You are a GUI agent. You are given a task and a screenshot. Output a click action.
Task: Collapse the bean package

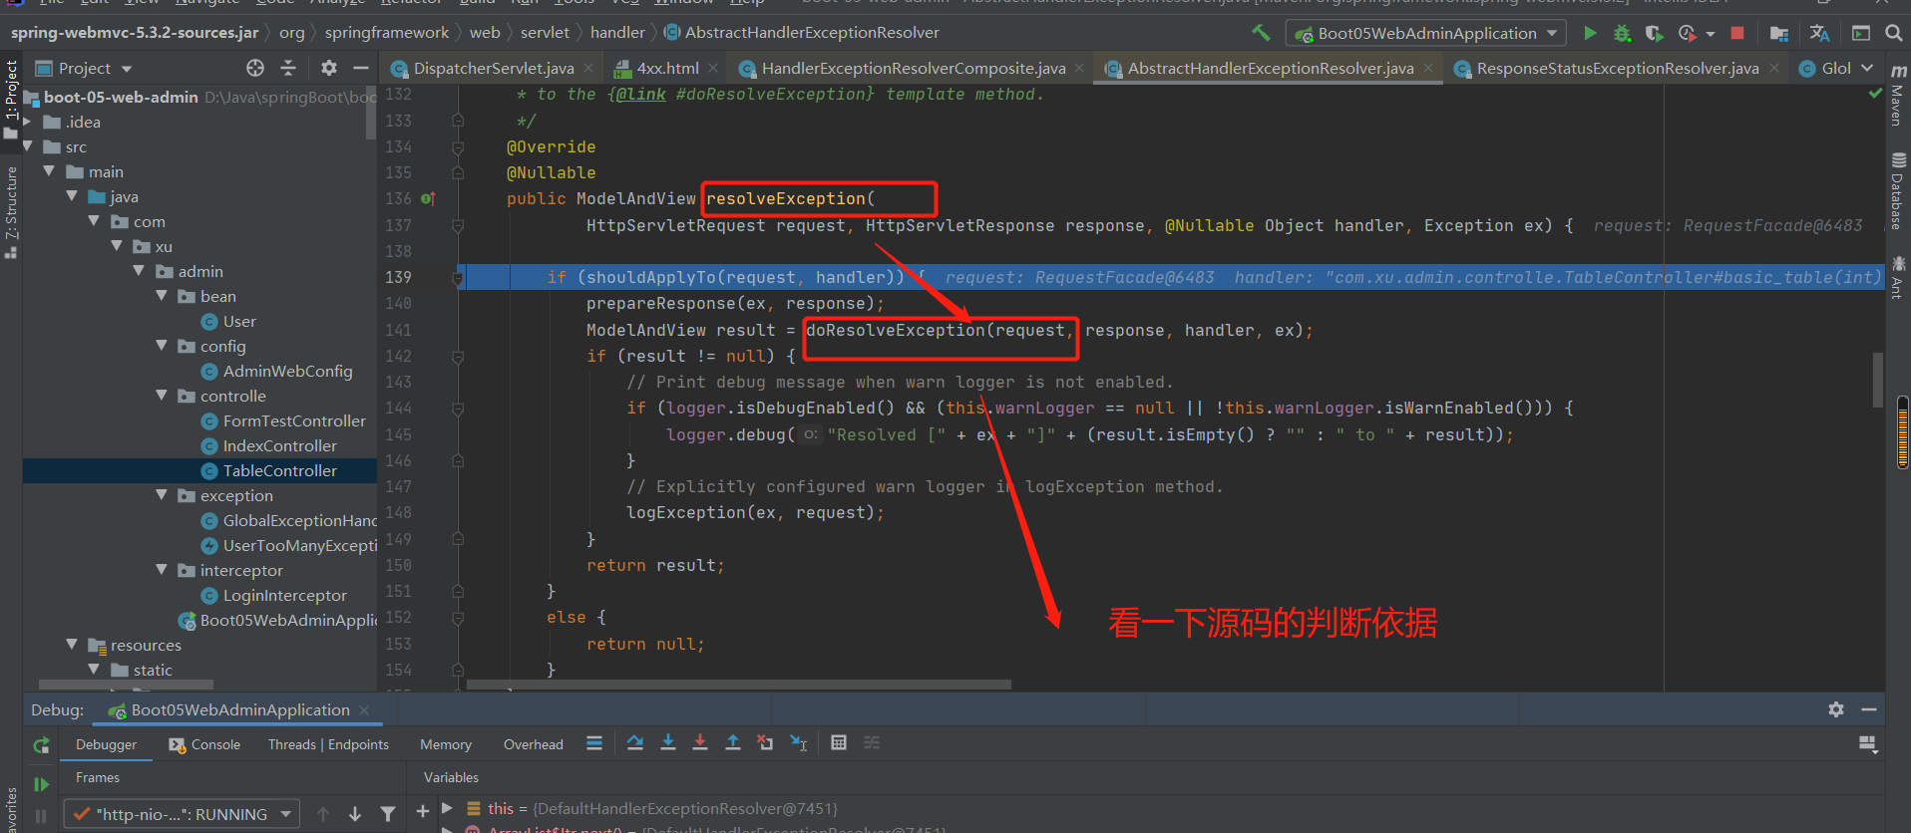pyautogui.click(x=162, y=296)
